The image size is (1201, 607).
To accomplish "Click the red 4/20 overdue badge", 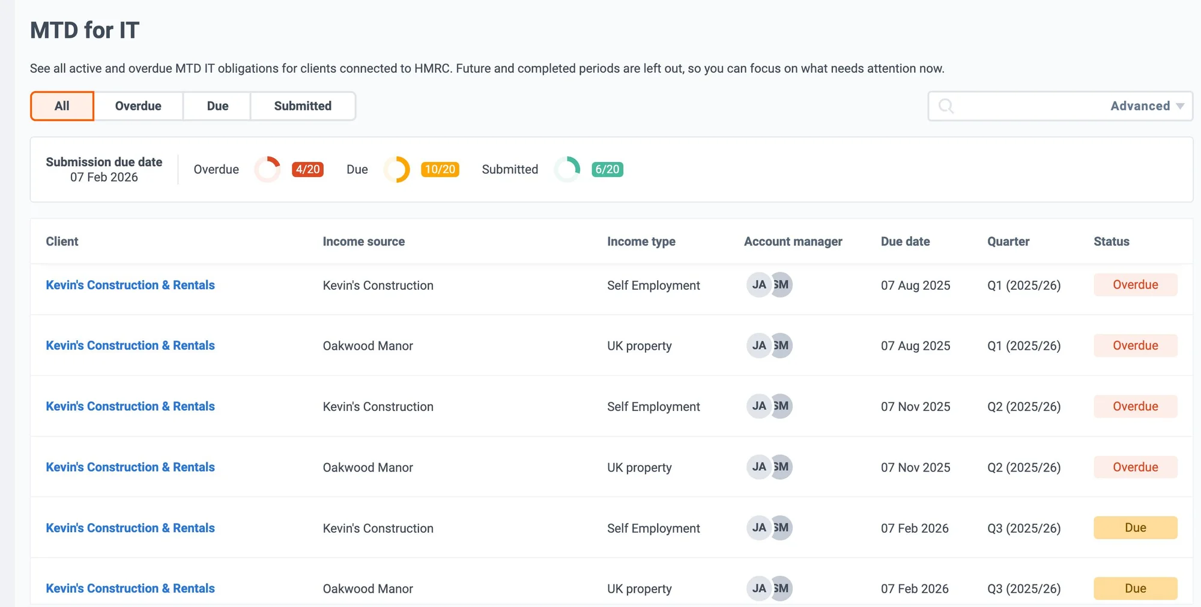I will click(x=307, y=170).
